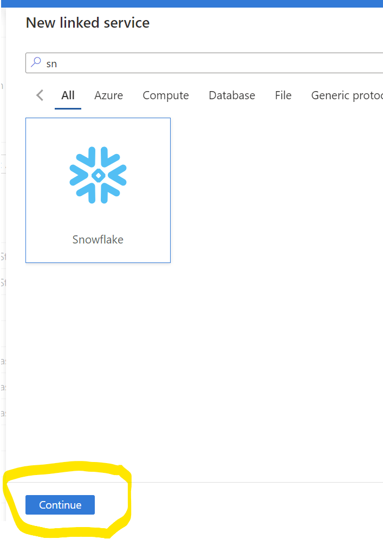Click the 'New linked service' heading

[x=88, y=23]
